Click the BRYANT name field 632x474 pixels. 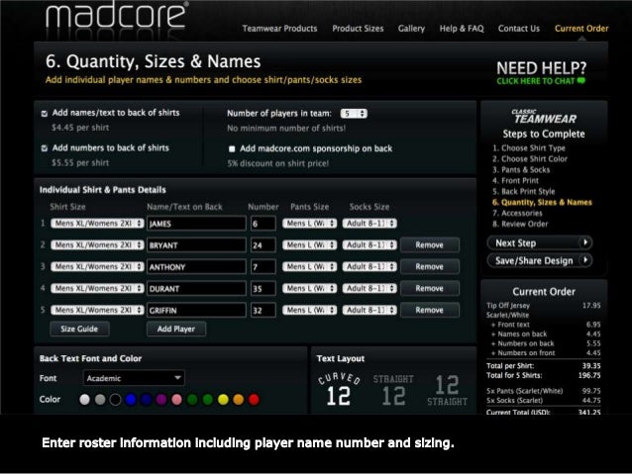[196, 245]
